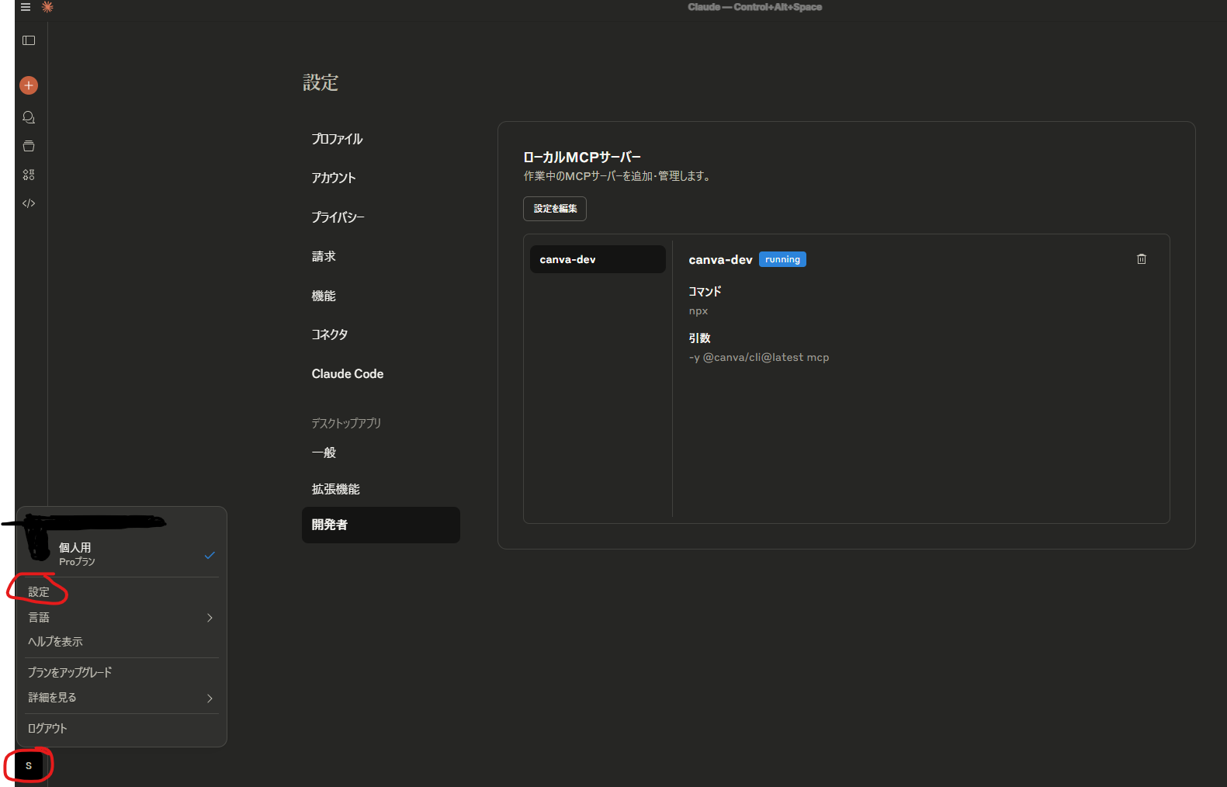Click the Claude starburst logo icon
This screenshot has width=1227, height=787.
coord(47,7)
